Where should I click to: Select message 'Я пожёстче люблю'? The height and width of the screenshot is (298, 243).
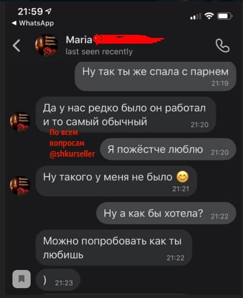click(168, 150)
